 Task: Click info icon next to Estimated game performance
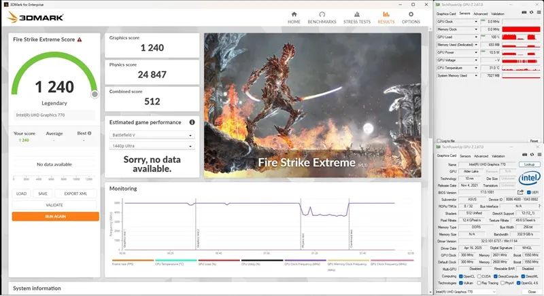[x=192, y=122]
